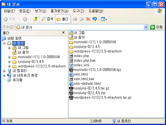Screen dimensions: 166x125
Task: Select the soojung-0[1].4.5.zip archive icon
Action: 71,93
